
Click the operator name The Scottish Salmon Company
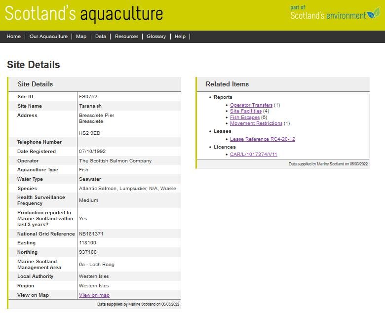(115, 161)
